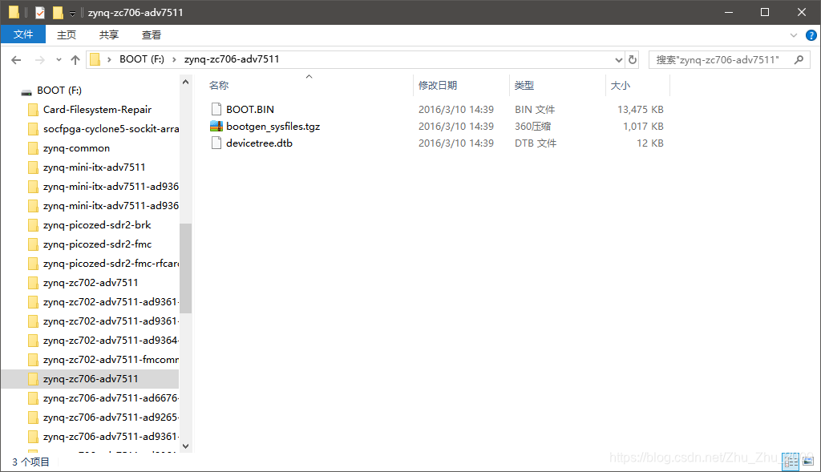Viewport: 821px width, 472px height.
Task: Click the 12 KB size cell
Action: [x=649, y=143]
